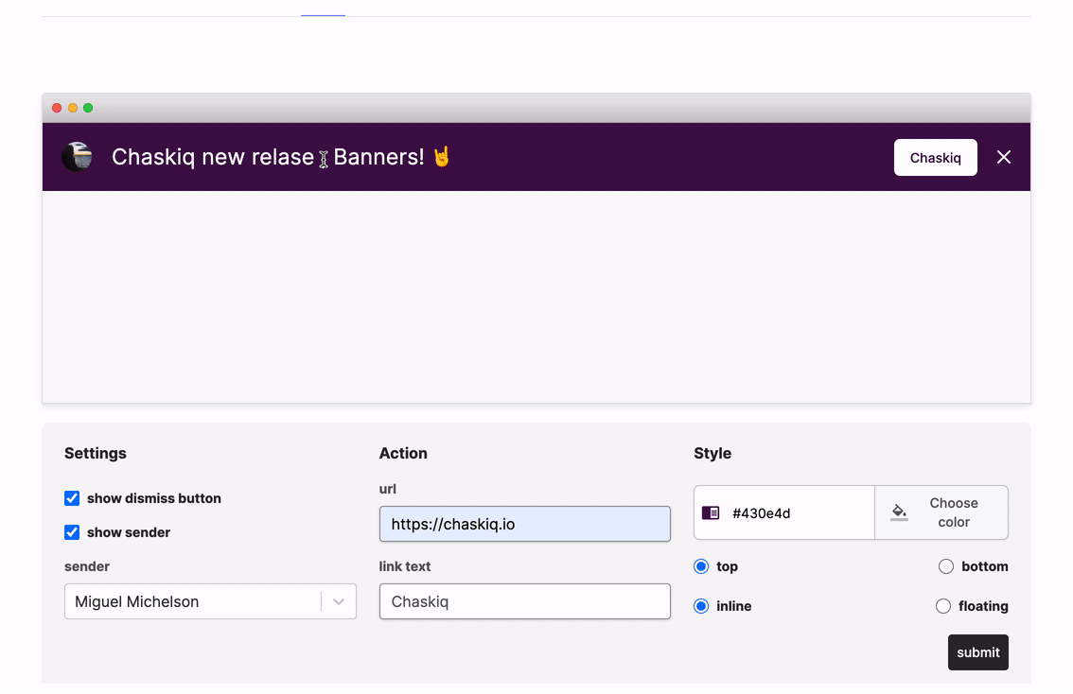
Task: Switch banner mode to floating
Action: (942, 606)
